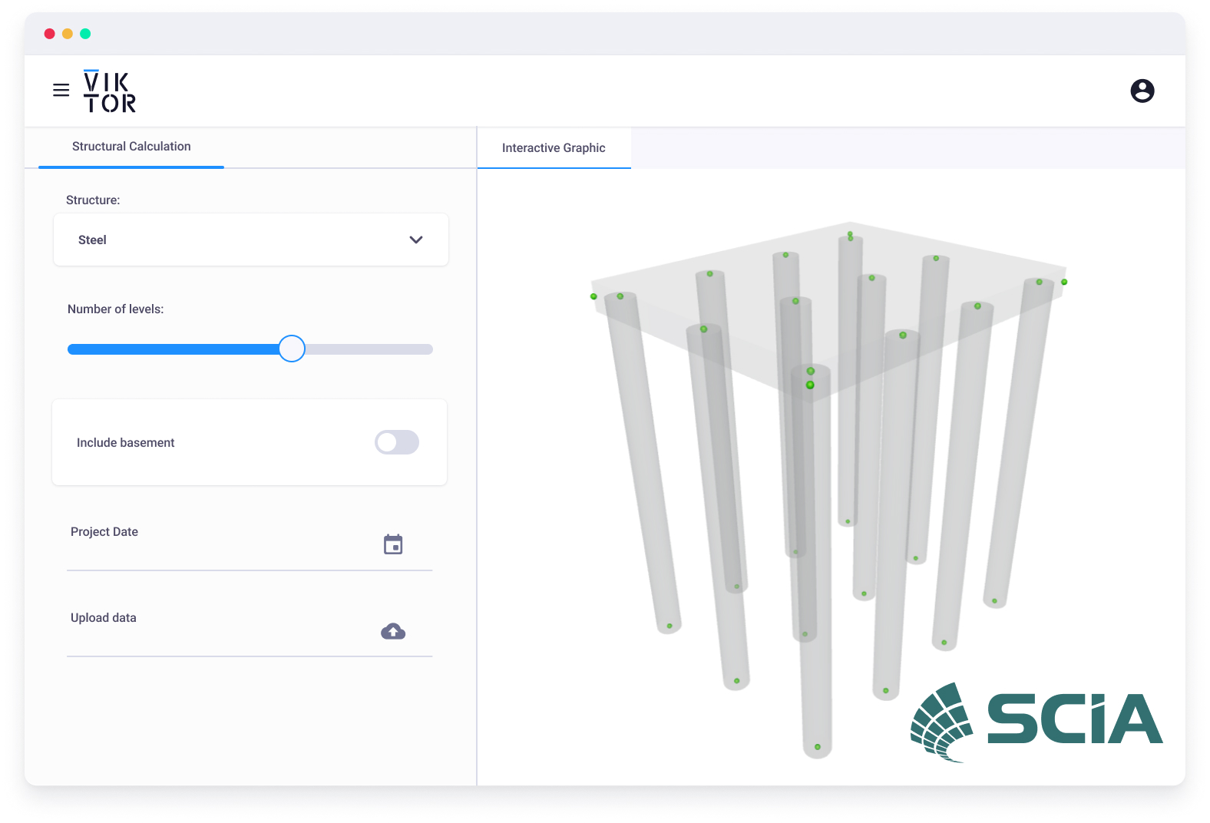Open the user account profile icon
This screenshot has height=823, width=1210.
[x=1142, y=91]
